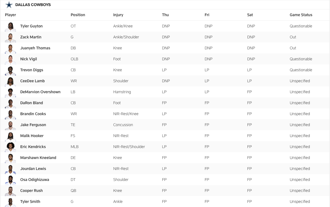Click the Tyler Smith name link

coord(30,202)
